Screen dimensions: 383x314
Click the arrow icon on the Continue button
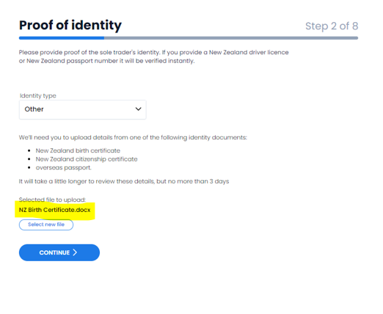pyautogui.click(x=75, y=252)
